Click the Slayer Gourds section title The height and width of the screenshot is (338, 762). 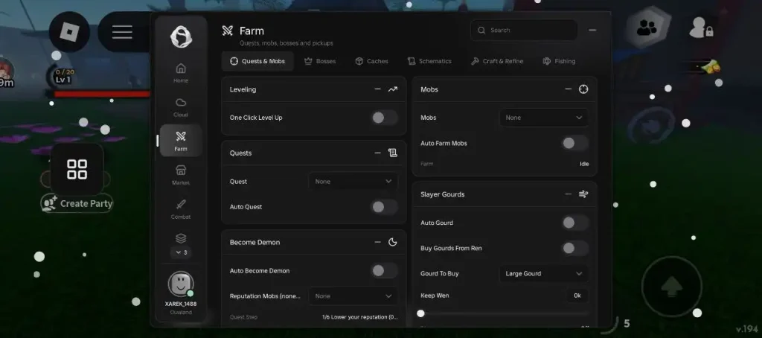pyautogui.click(x=442, y=194)
